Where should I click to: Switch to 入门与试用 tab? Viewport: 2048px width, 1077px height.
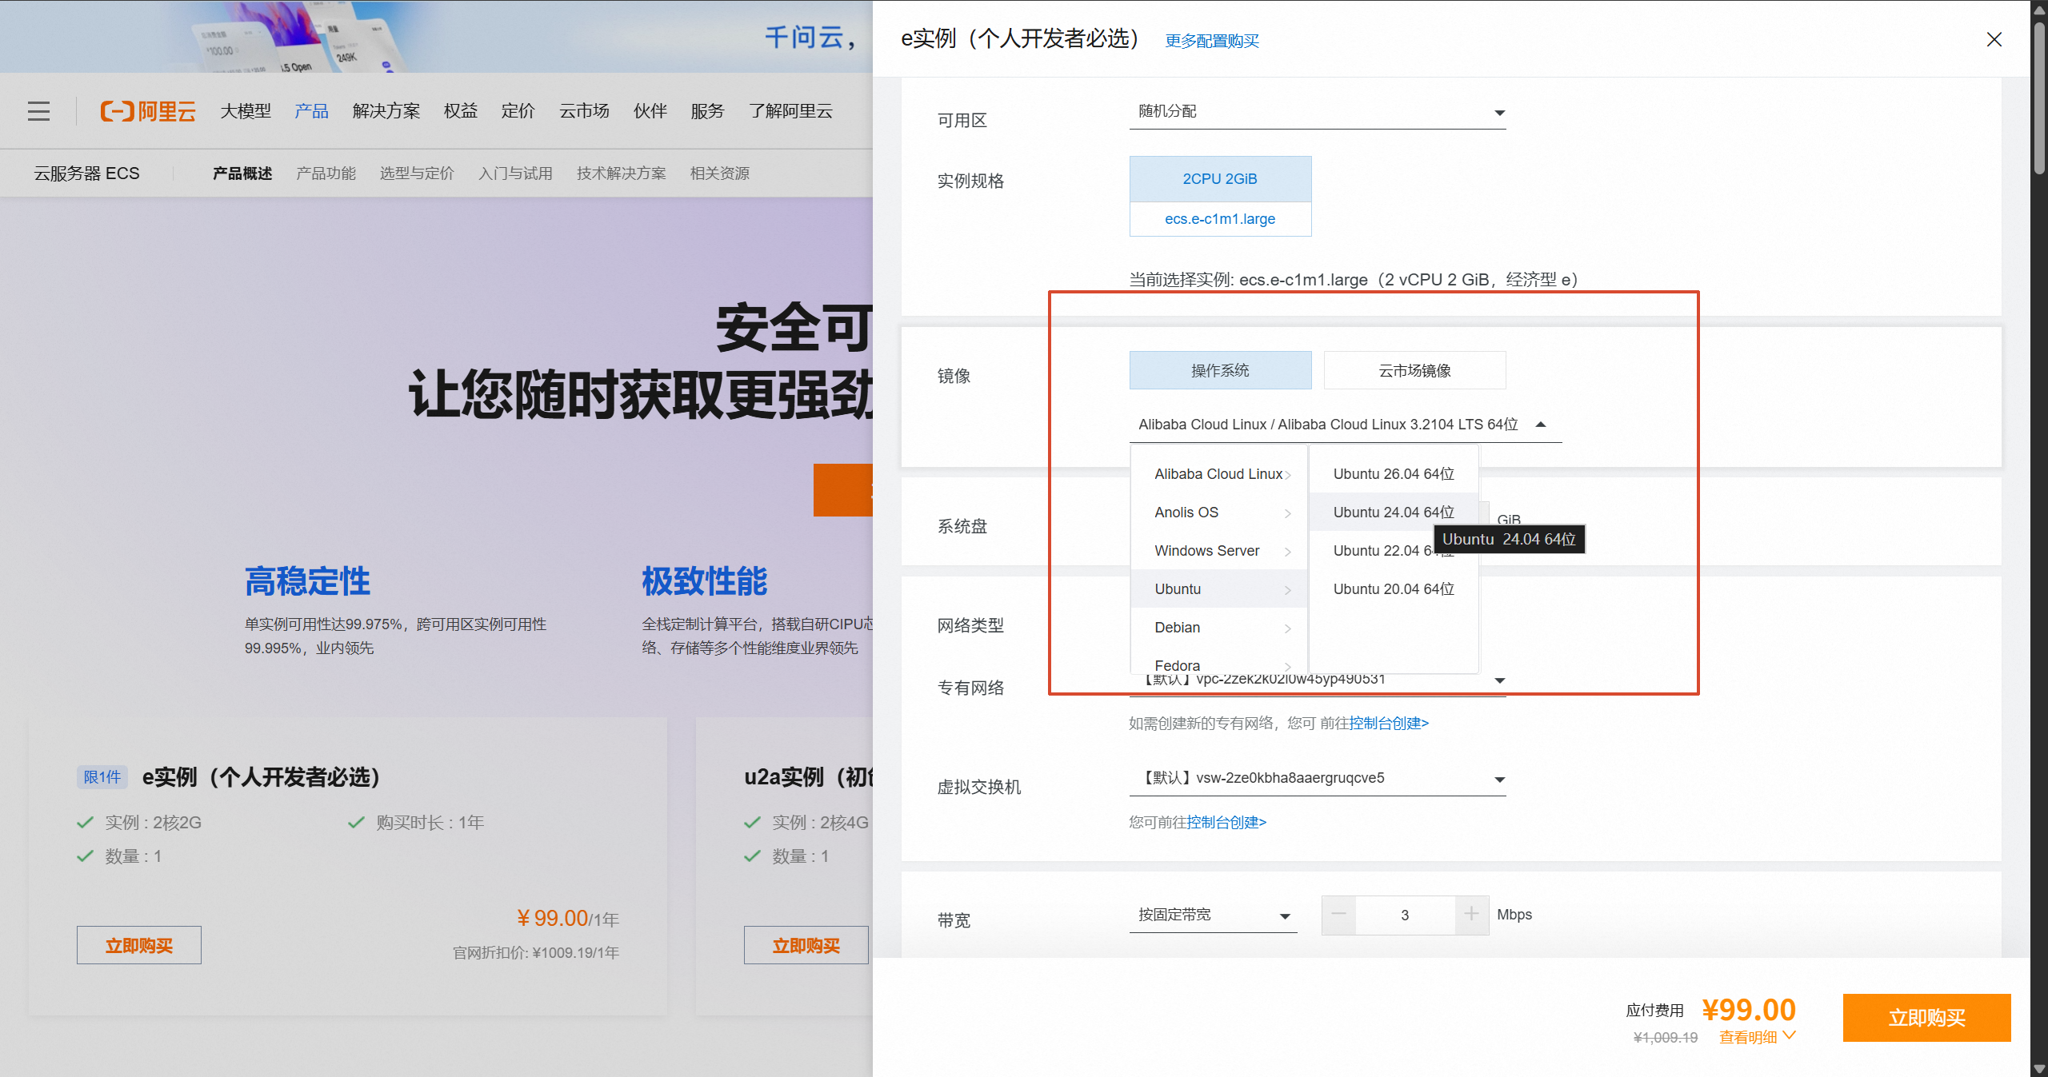point(515,174)
